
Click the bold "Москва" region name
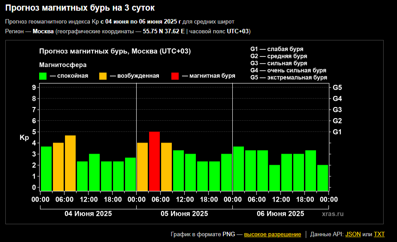click(x=43, y=32)
